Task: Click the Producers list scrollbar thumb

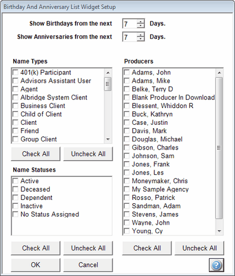Action: click(219, 148)
